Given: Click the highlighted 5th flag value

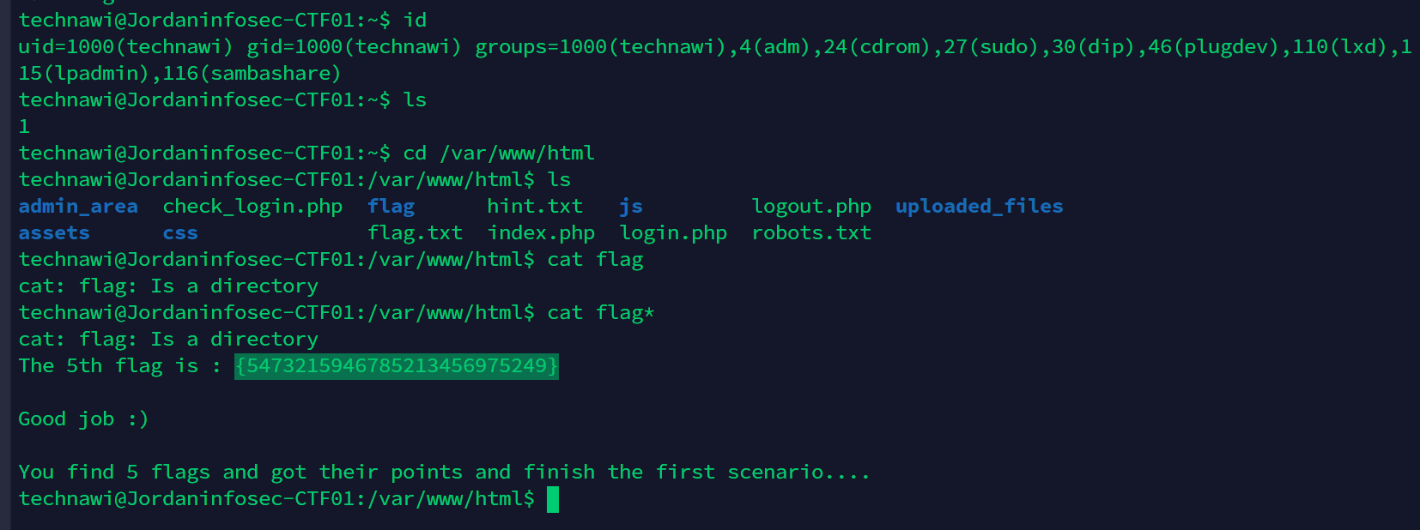Looking at the screenshot, I should tap(397, 366).
